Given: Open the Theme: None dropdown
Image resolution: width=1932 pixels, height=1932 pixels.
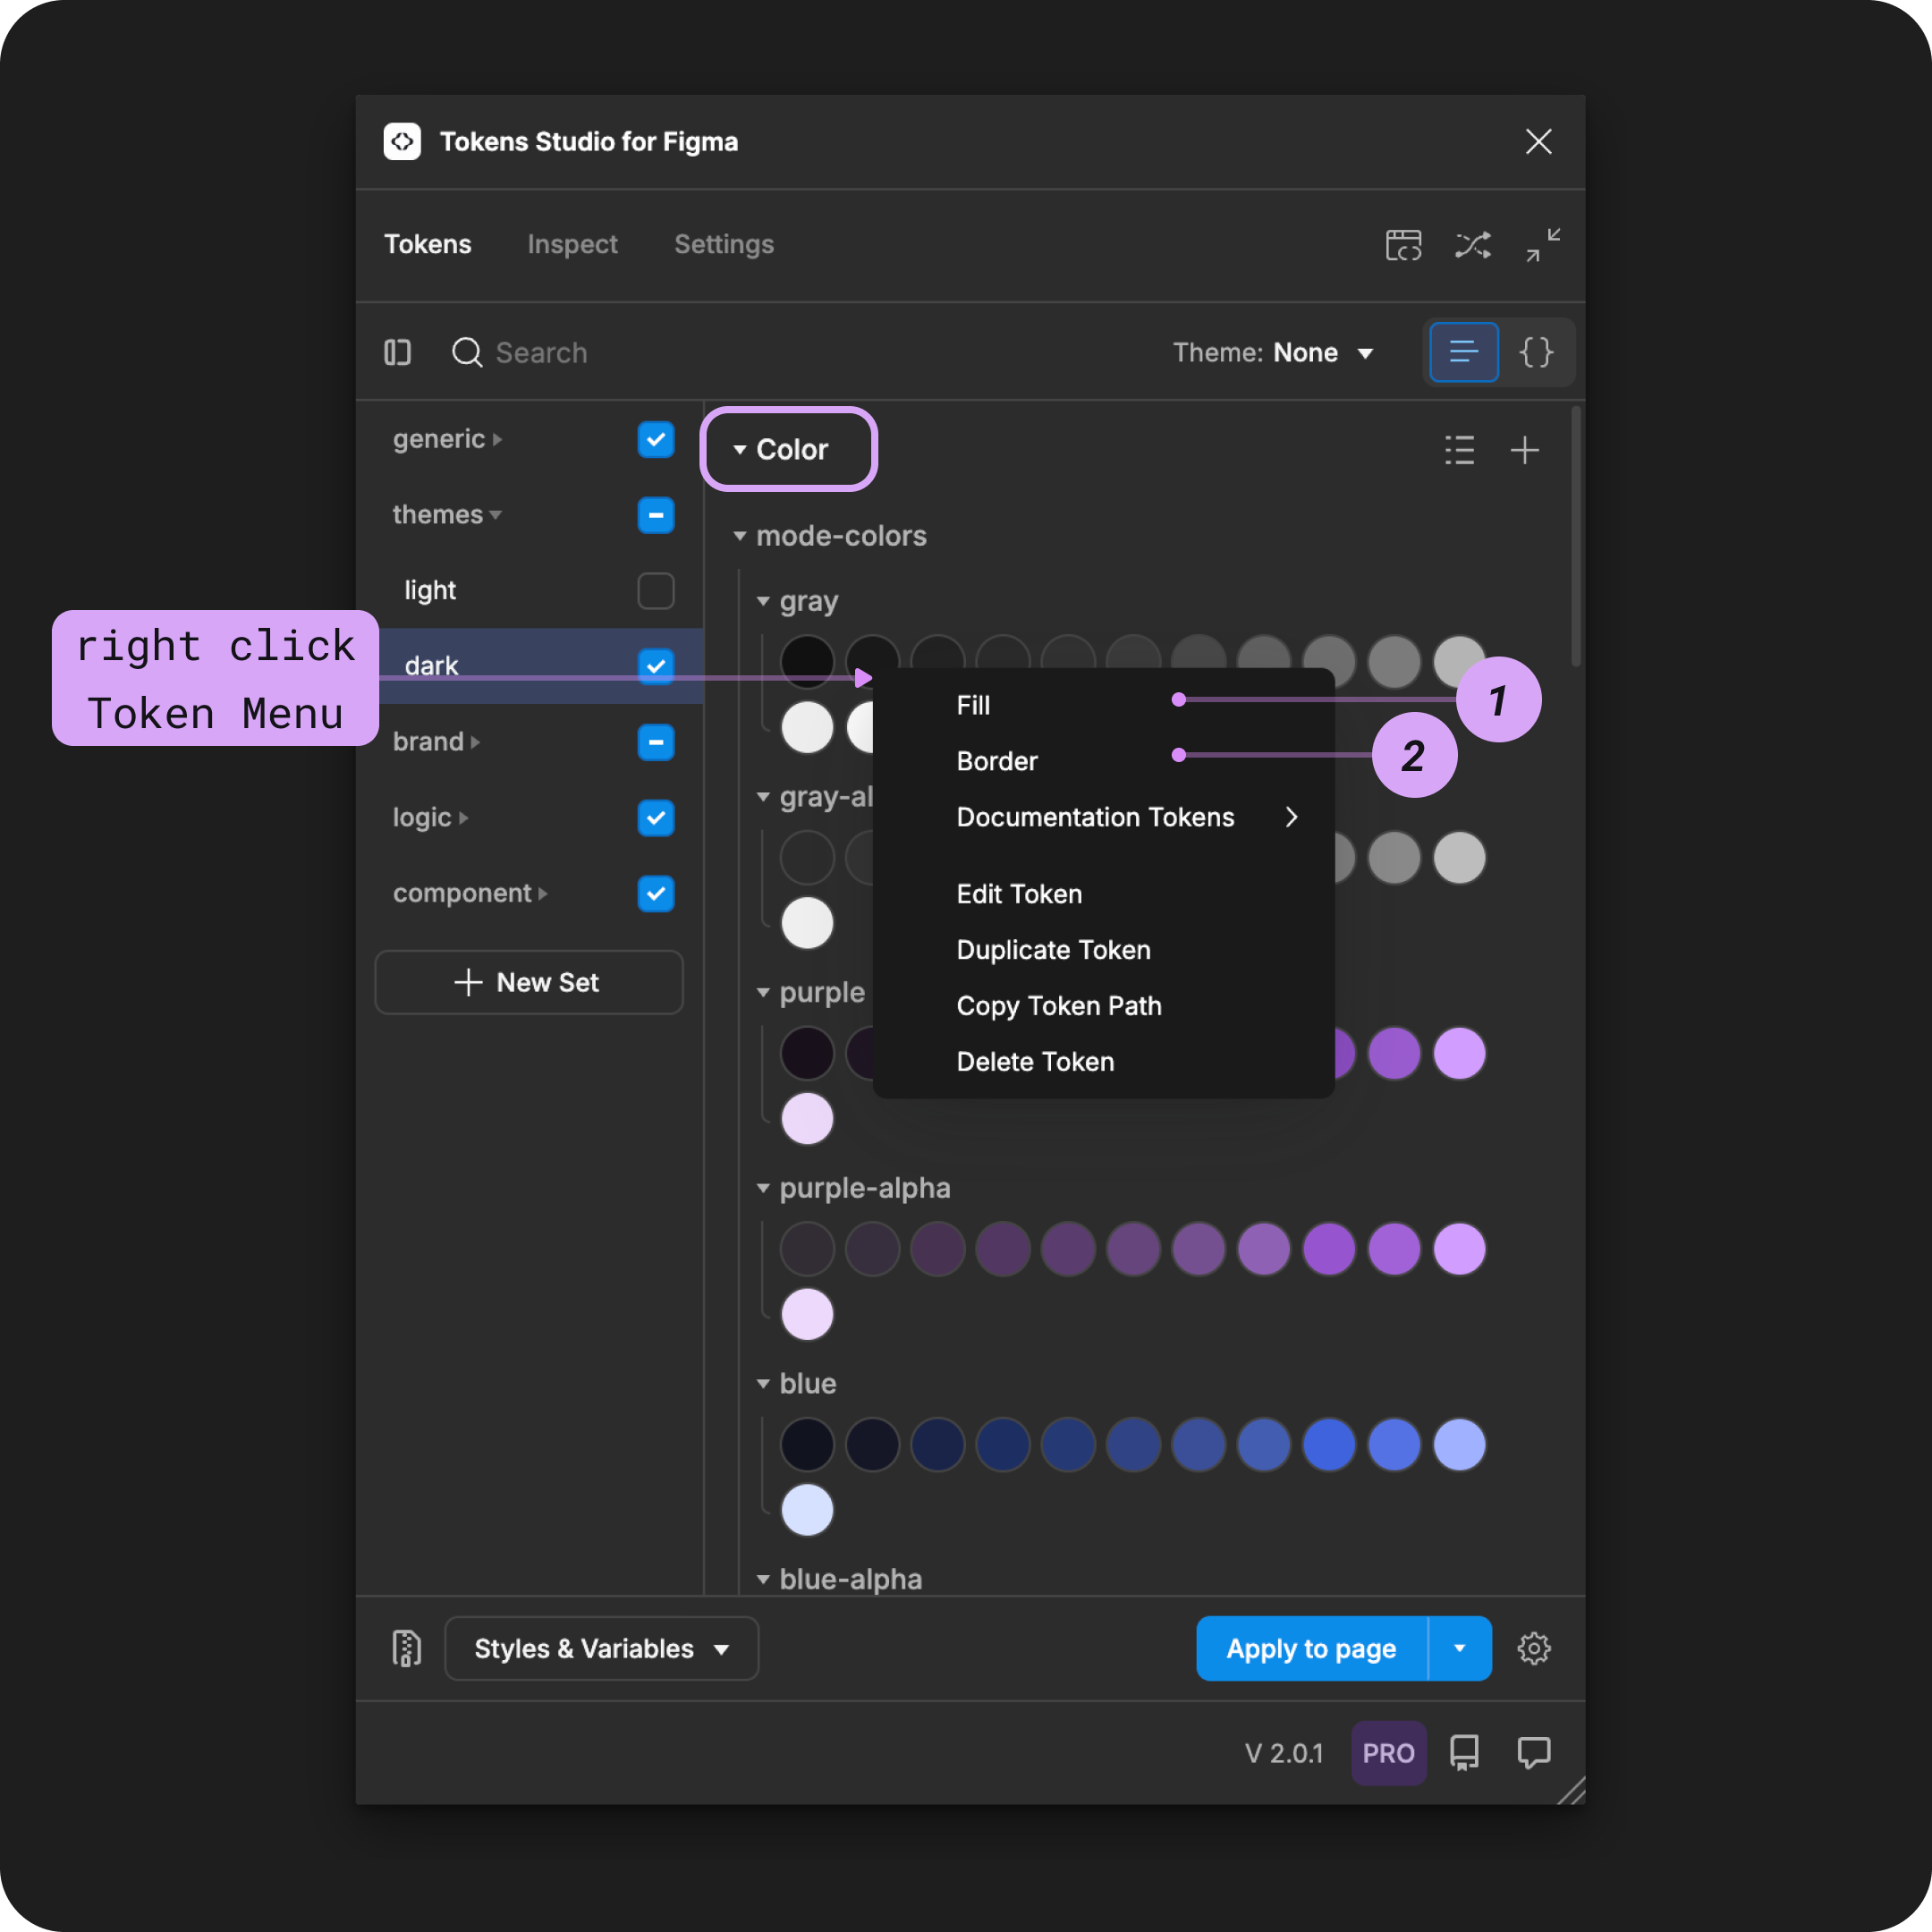Looking at the screenshot, I should (1273, 352).
